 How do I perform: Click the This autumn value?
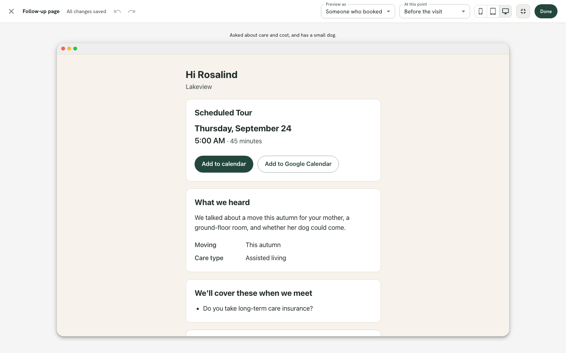pyautogui.click(x=263, y=245)
